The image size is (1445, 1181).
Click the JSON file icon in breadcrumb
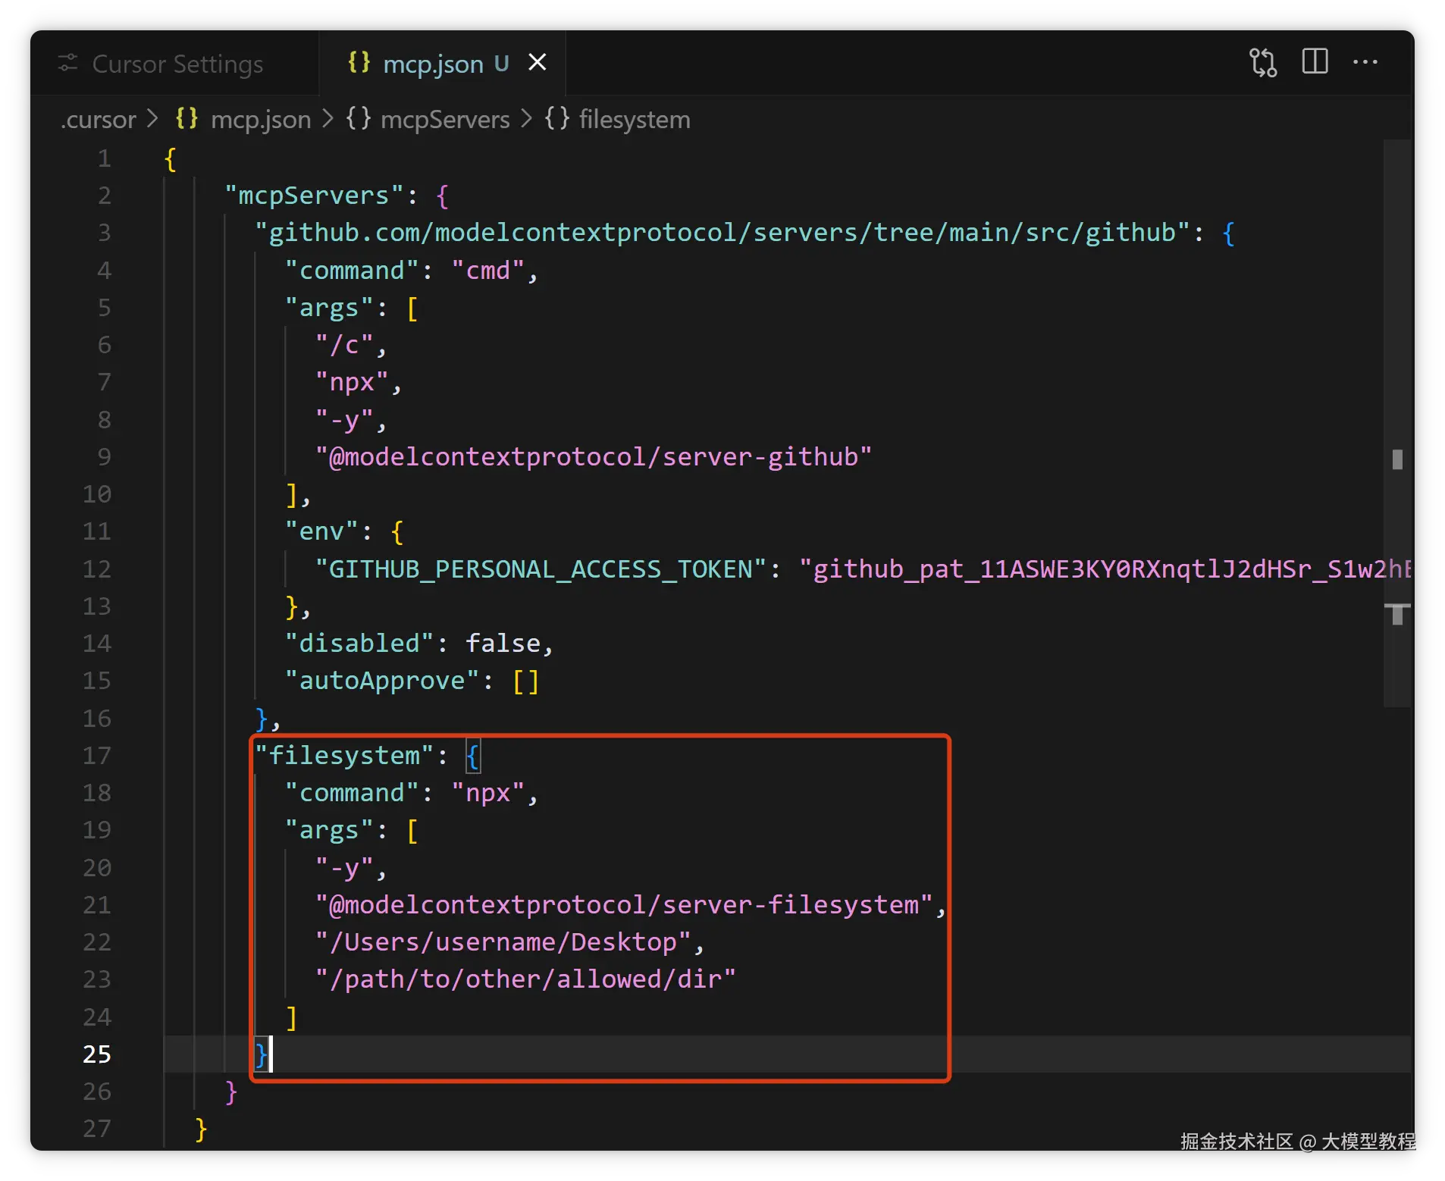pos(187,119)
